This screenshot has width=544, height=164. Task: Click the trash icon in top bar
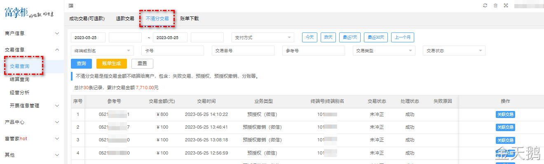coord(495,5)
